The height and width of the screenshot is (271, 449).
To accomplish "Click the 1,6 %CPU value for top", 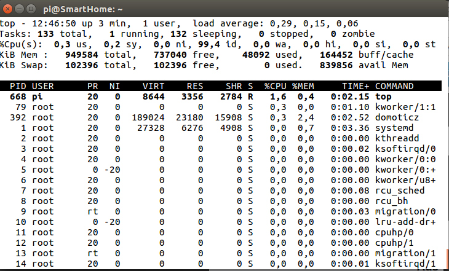I will coord(278,96).
